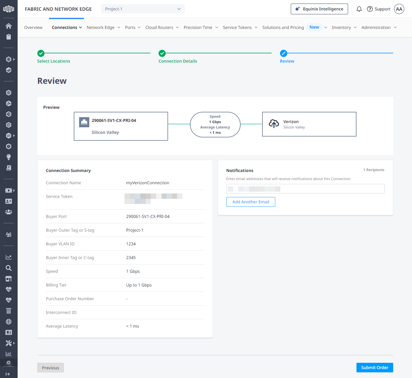This screenshot has width=412, height=378.
Task: Open the clock hexagon sidebar icon
Action: (x=9, y=146)
